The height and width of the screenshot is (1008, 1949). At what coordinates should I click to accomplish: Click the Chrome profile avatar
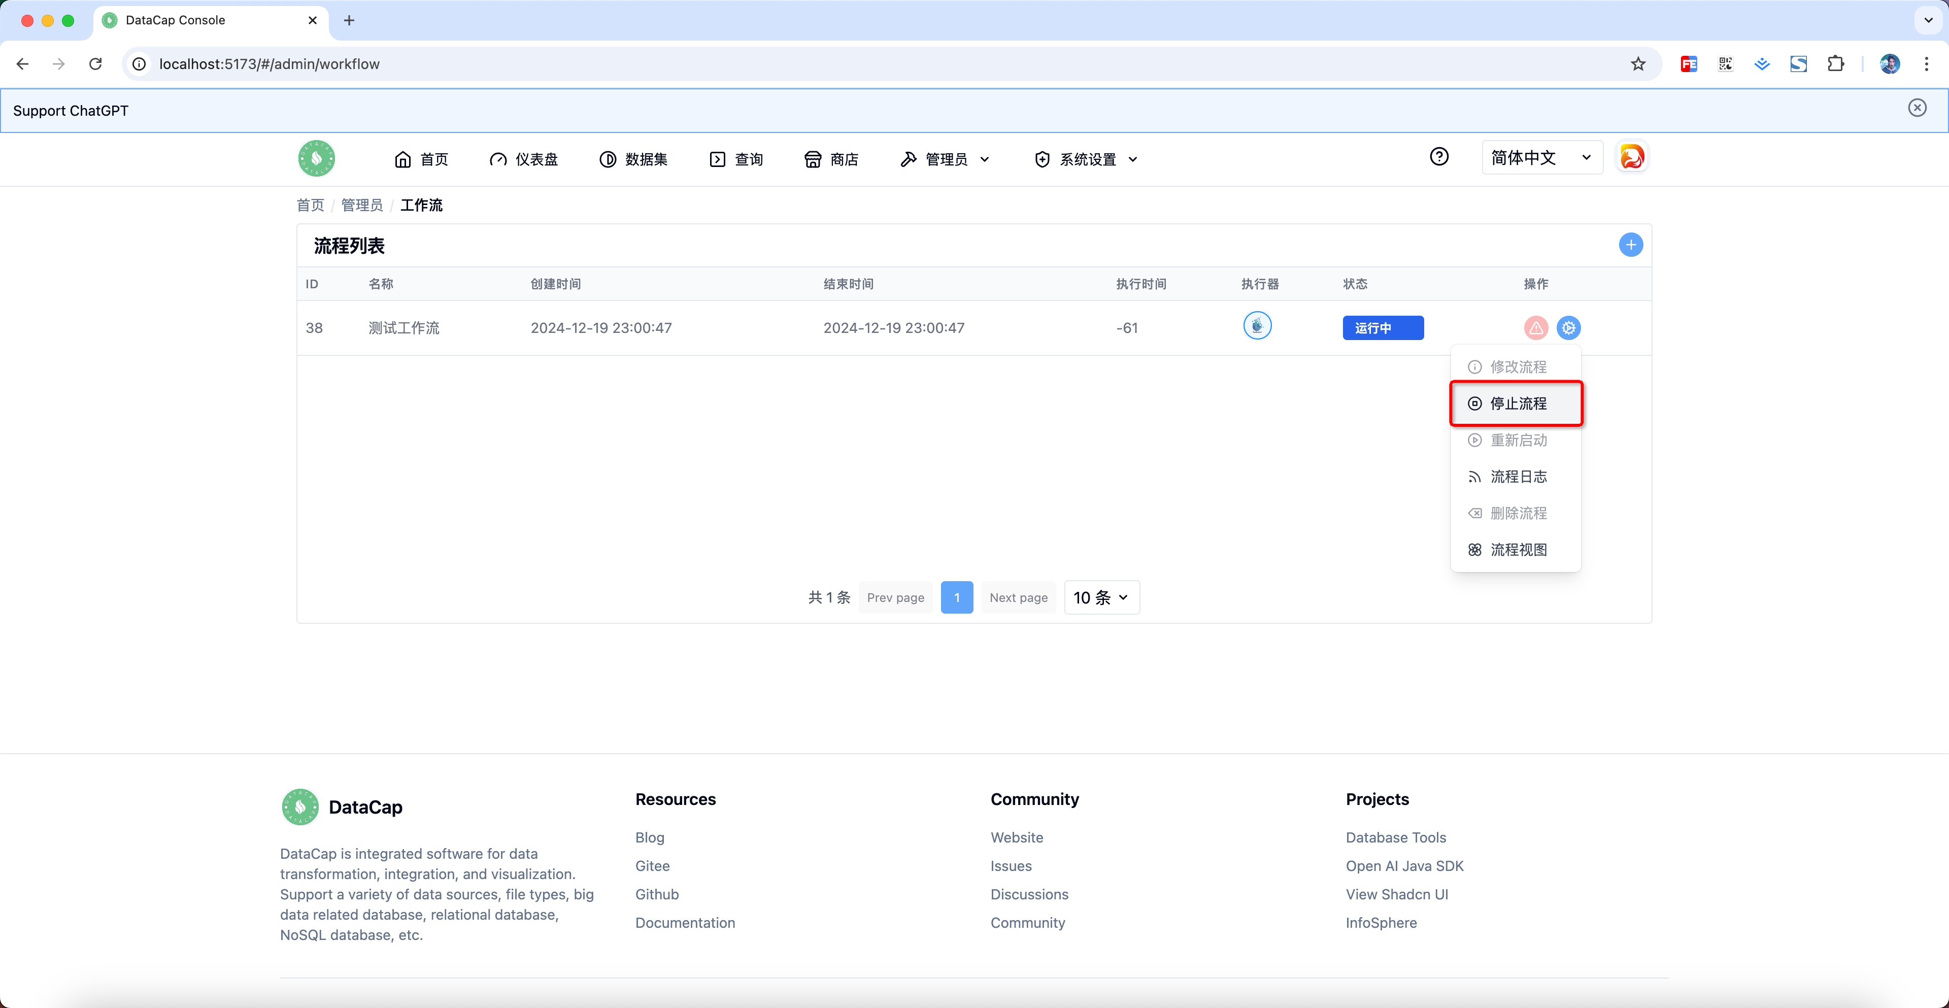click(1889, 64)
